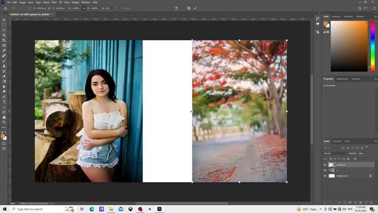Click delete layer trash icon

click(x=372, y=202)
